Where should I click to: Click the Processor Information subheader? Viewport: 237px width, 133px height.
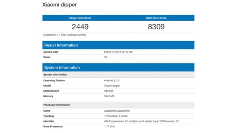pyautogui.click(x=57, y=105)
